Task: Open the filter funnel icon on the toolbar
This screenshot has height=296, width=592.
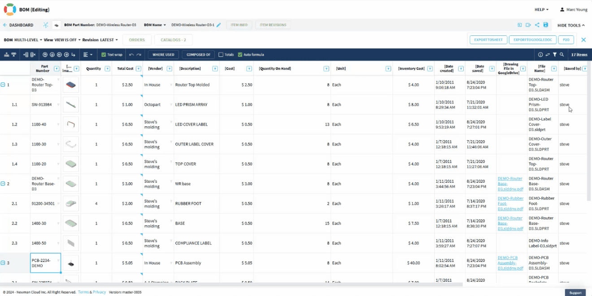Action: (x=555, y=54)
